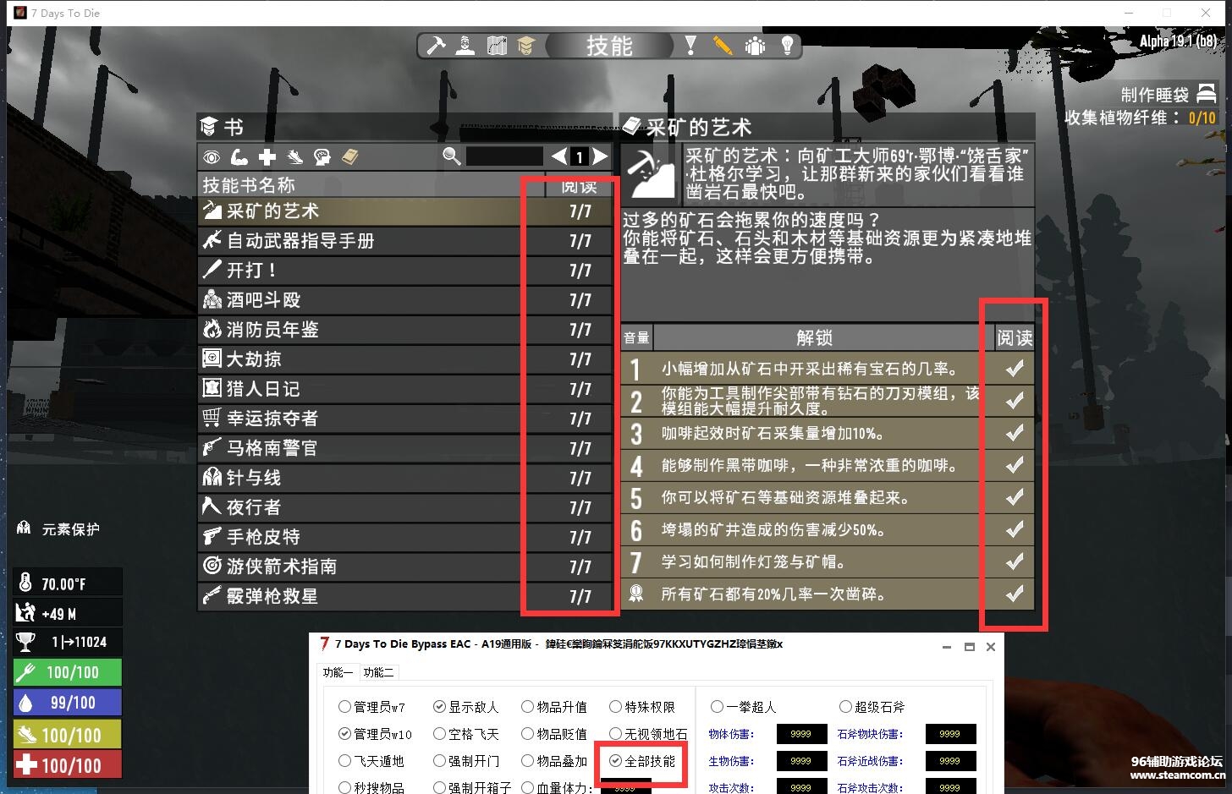Uncheck the 全部技能 option
This screenshot has height=794, width=1232.
click(x=615, y=761)
